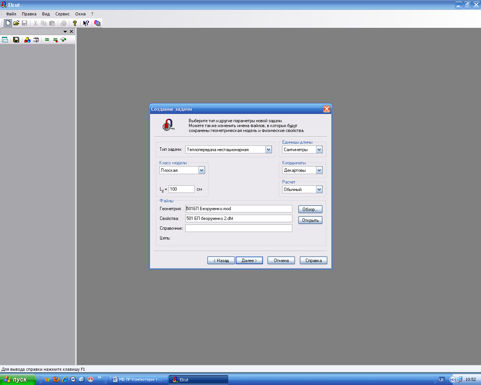Expand the 'Тип задачи' dropdown
The image size is (481, 385).
(268, 150)
